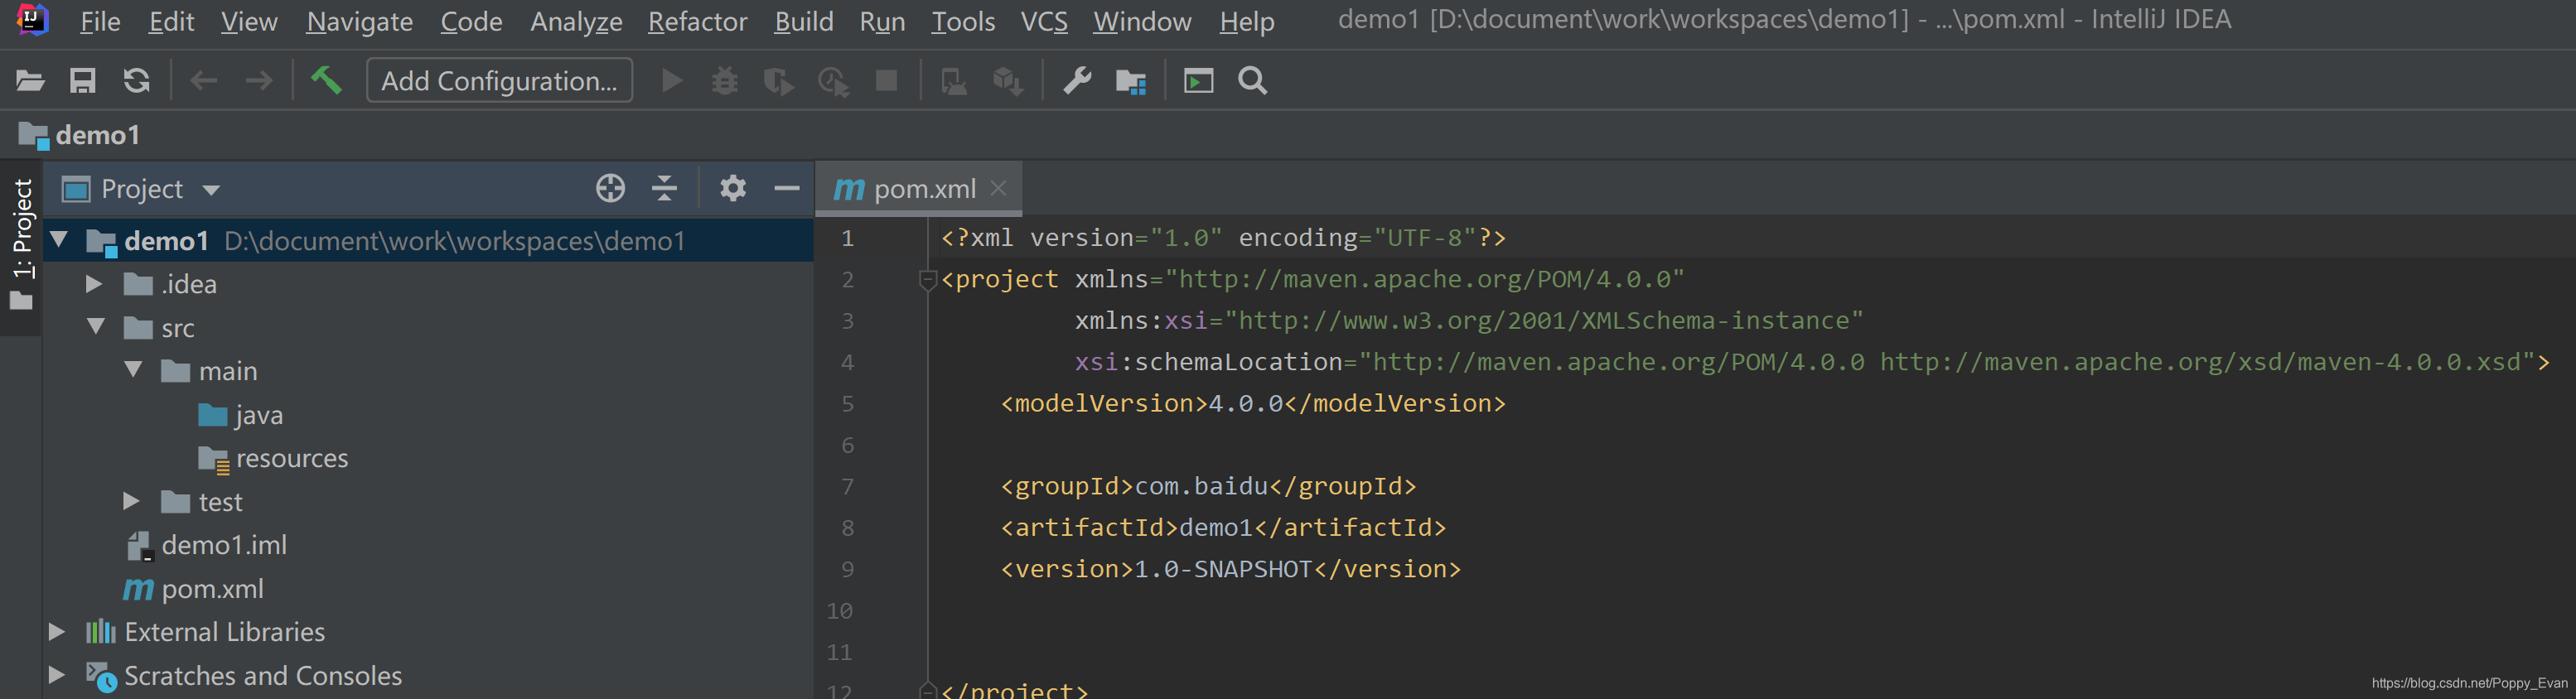
Task: Open the Window menu
Action: click(1142, 21)
